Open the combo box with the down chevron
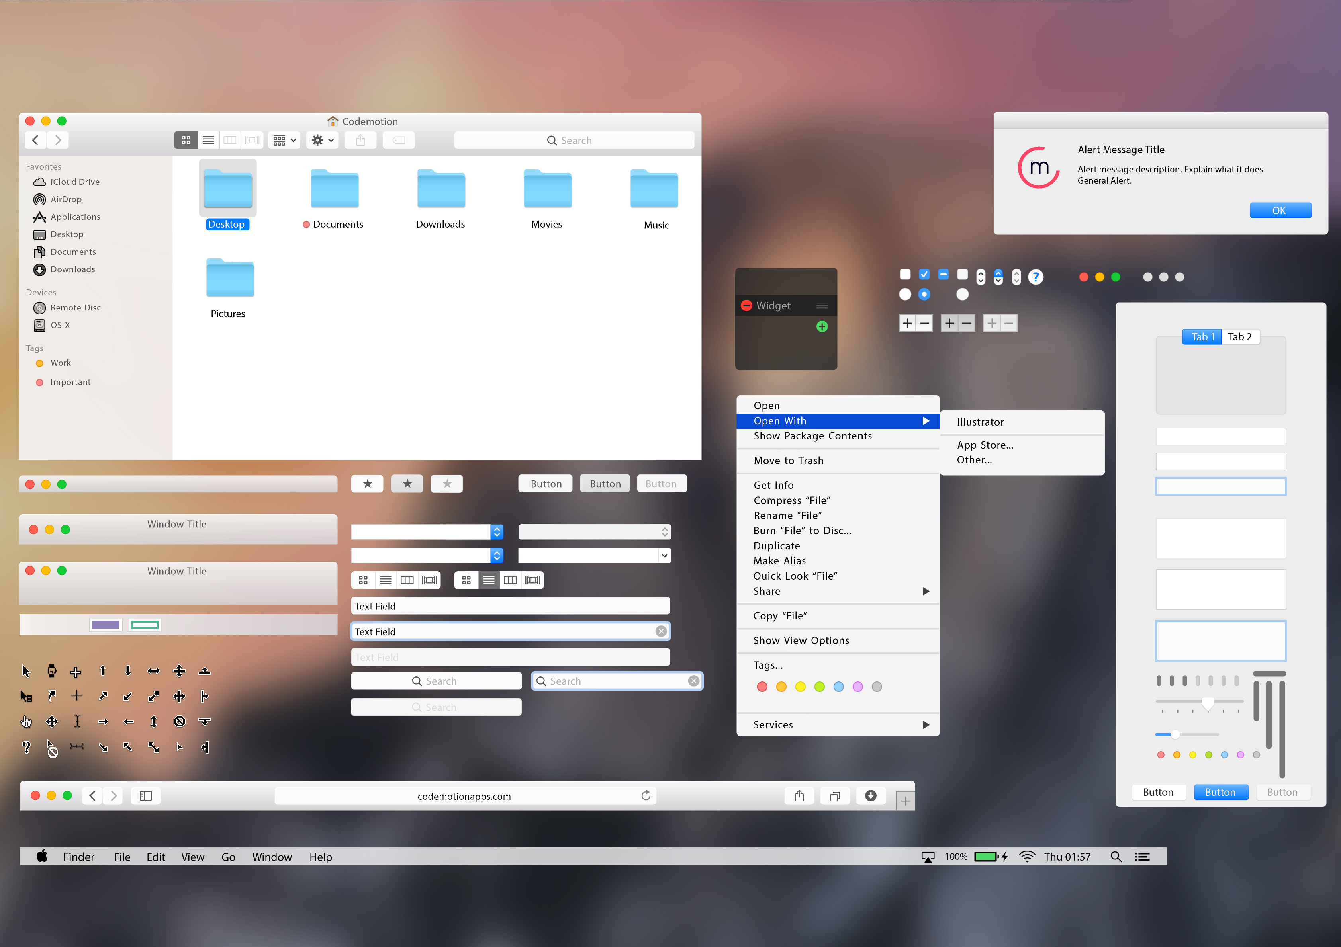Image resolution: width=1341 pixels, height=947 pixels. point(664,555)
